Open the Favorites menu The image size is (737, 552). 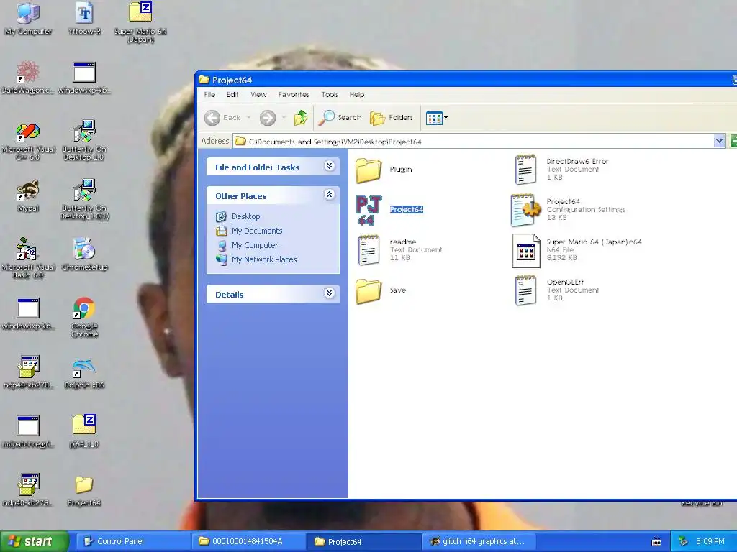point(294,94)
